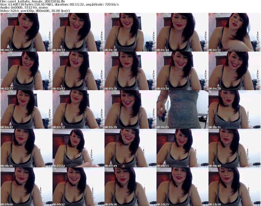Open the frame at timestamp 00:10:25
This screenshot has width=261, height=206.
[x=182, y=187]
